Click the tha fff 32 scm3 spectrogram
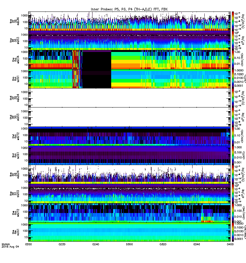 point(129,40)
